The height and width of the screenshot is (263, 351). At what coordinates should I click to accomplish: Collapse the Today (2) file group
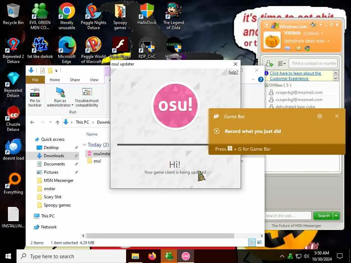click(x=84, y=145)
